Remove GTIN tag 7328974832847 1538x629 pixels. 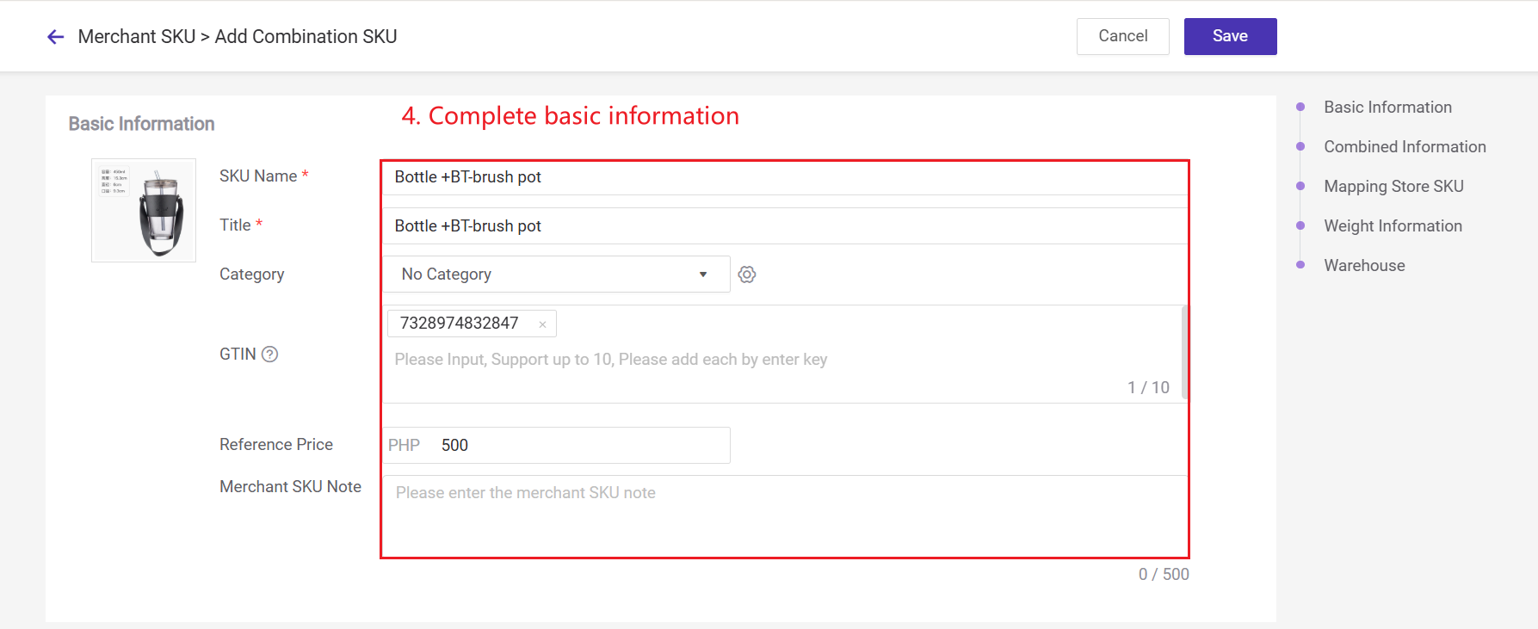click(x=542, y=324)
